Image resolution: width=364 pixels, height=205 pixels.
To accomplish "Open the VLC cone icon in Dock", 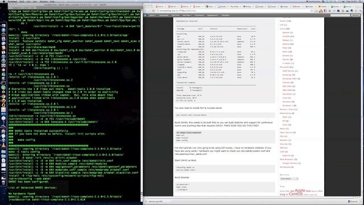I will [3, 146].
